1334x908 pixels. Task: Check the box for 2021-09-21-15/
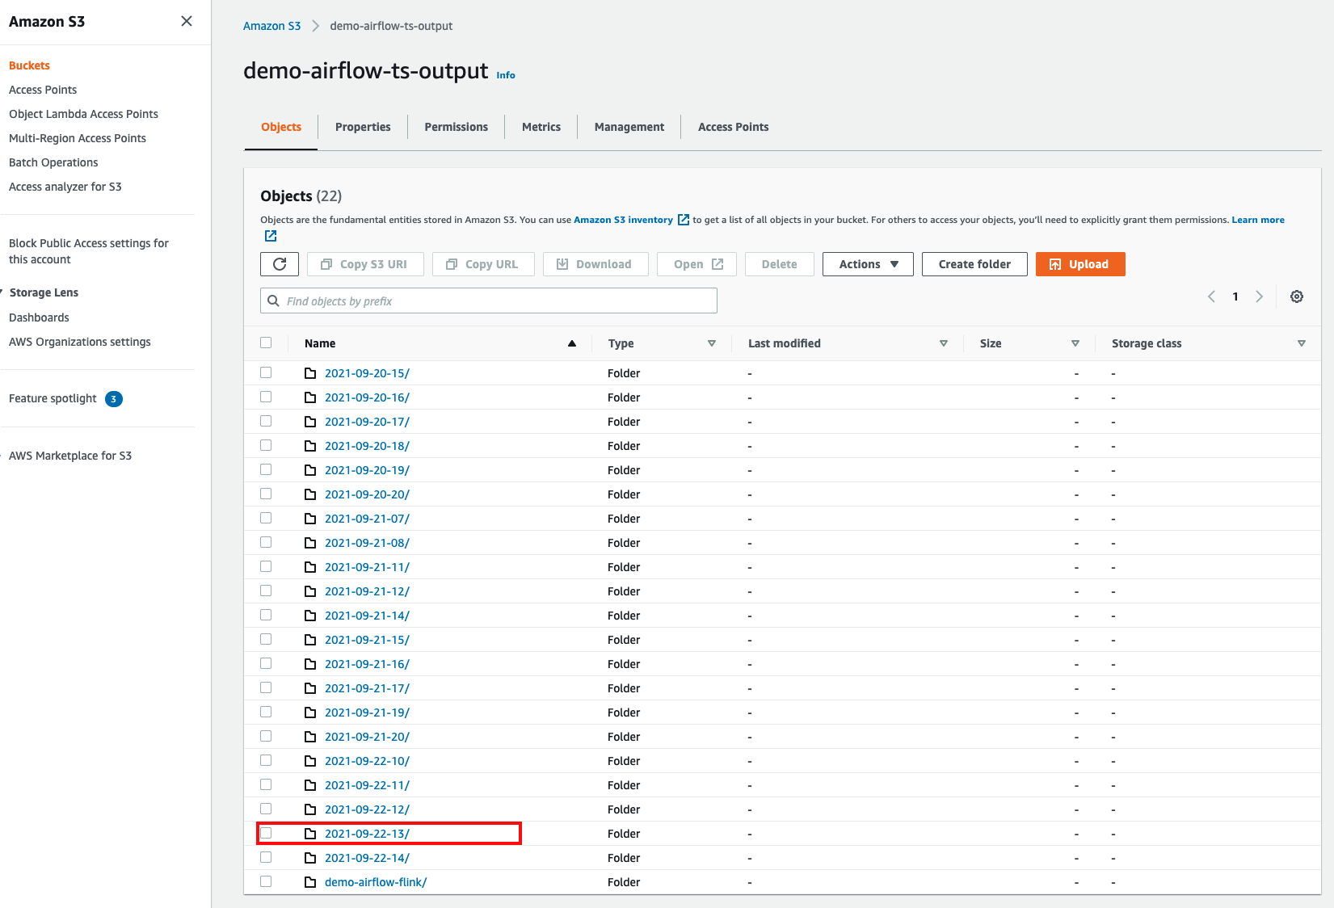pyautogui.click(x=266, y=639)
